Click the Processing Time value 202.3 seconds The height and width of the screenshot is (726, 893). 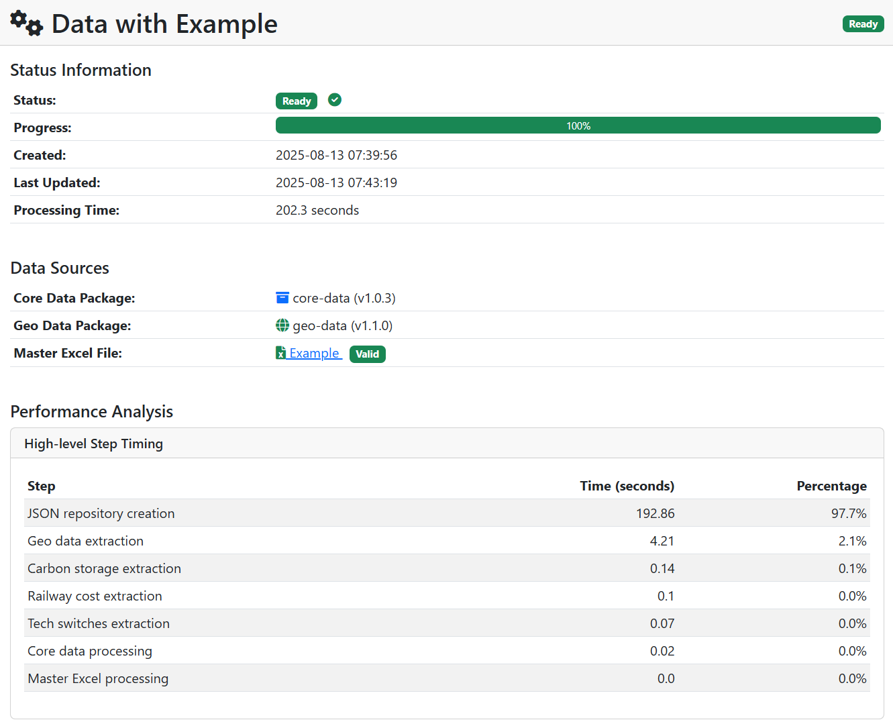[317, 210]
